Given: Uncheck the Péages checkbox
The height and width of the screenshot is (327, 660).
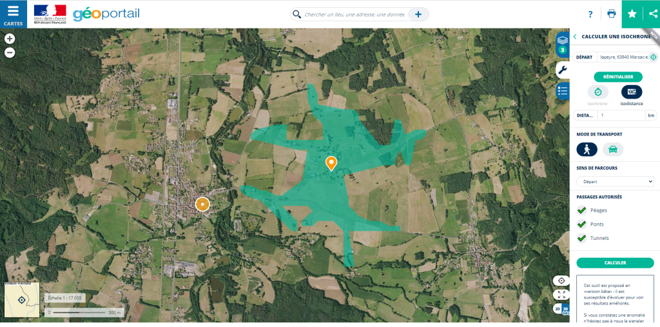Looking at the screenshot, I should (x=581, y=210).
